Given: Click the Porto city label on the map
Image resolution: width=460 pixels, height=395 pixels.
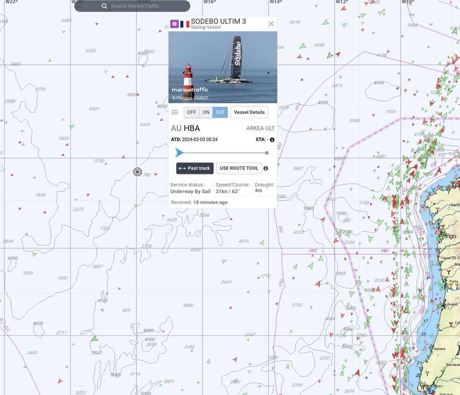Looking at the screenshot, I should tap(454, 282).
